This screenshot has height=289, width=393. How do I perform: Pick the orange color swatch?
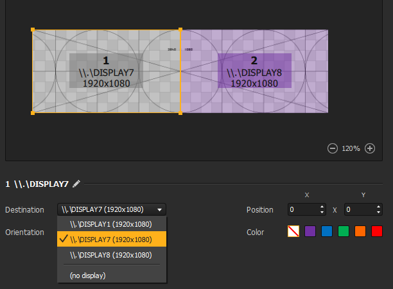[360, 231]
